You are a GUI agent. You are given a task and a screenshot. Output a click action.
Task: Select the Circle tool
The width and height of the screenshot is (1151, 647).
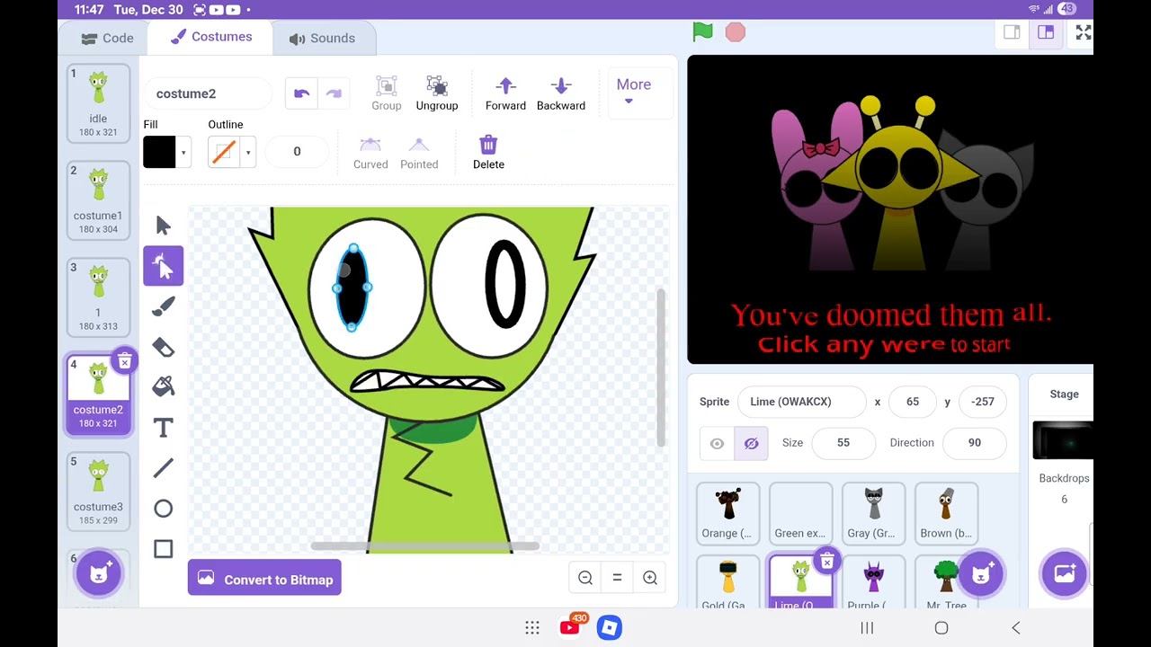click(163, 509)
